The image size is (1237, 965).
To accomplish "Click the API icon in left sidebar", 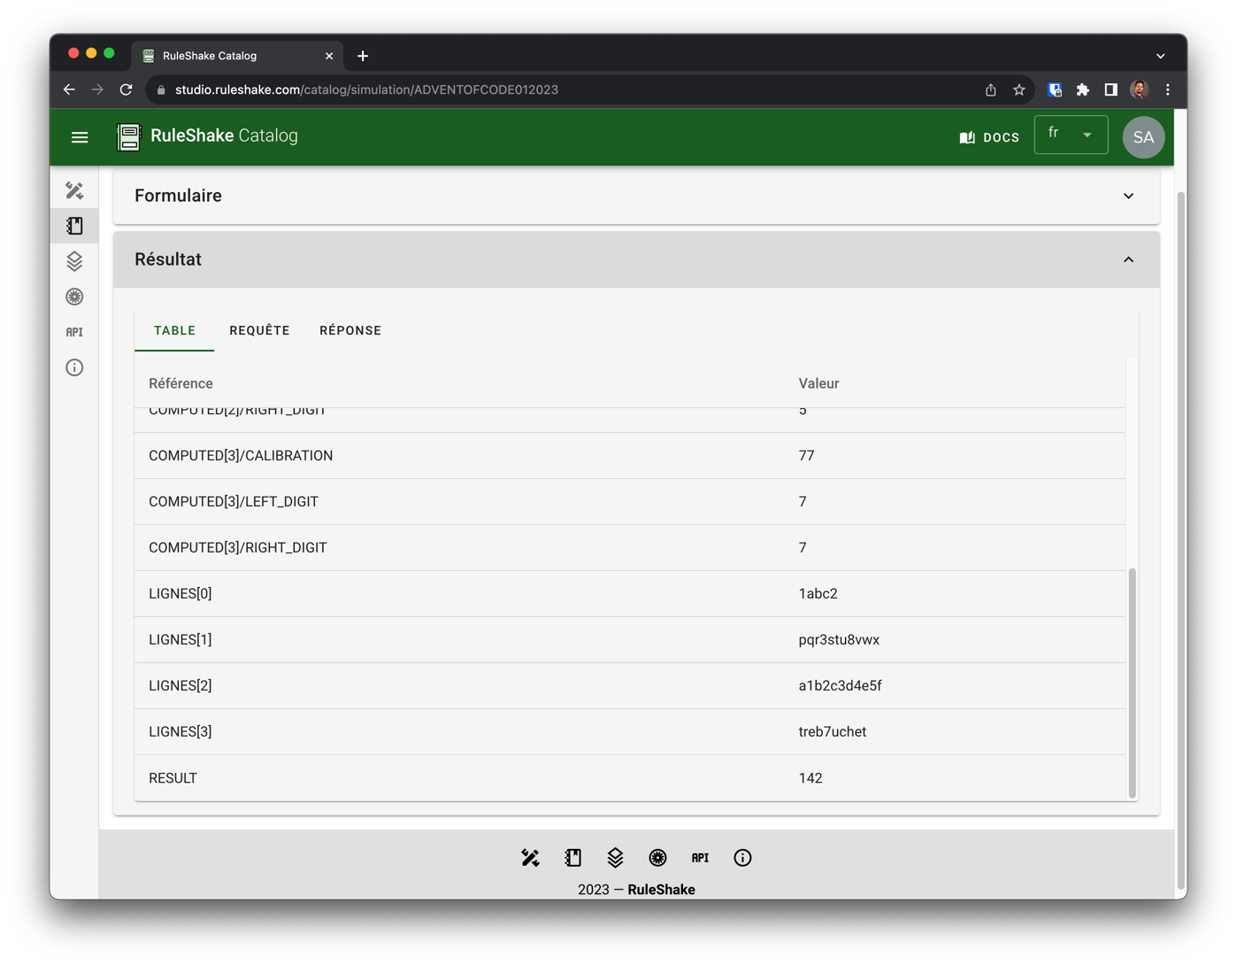I will 74,332.
